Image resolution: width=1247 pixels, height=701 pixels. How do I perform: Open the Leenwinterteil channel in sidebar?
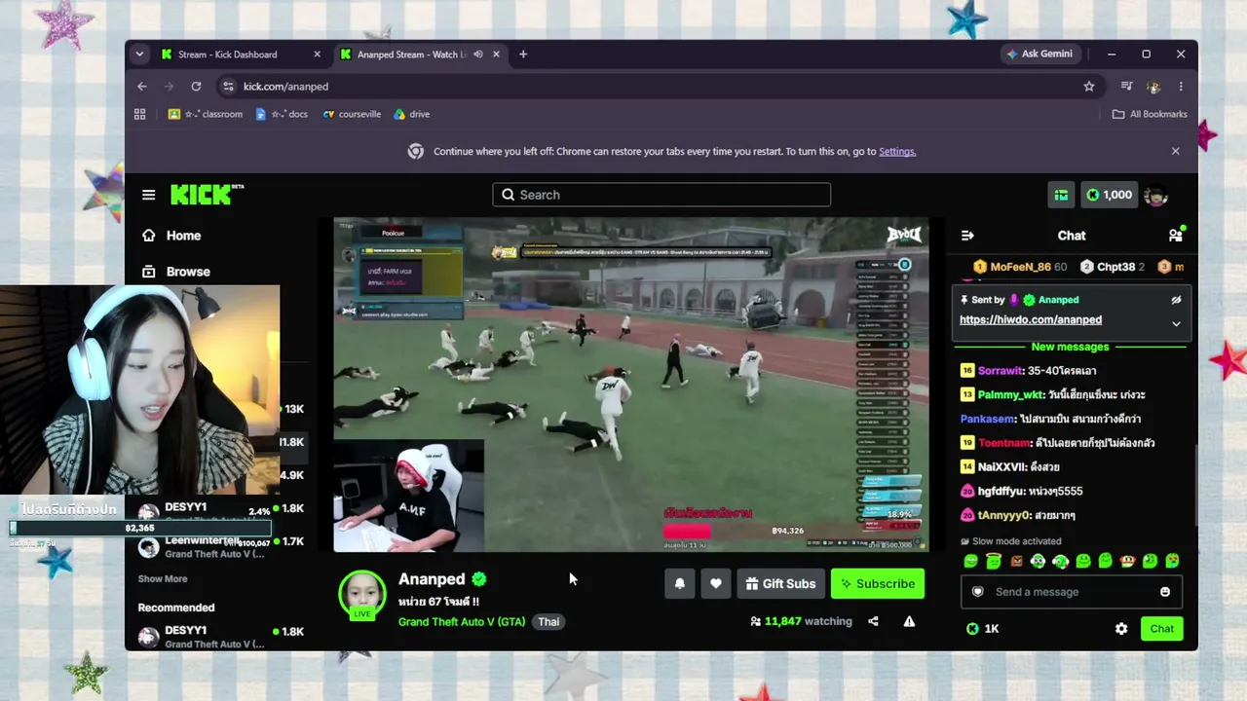click(222, 547)
